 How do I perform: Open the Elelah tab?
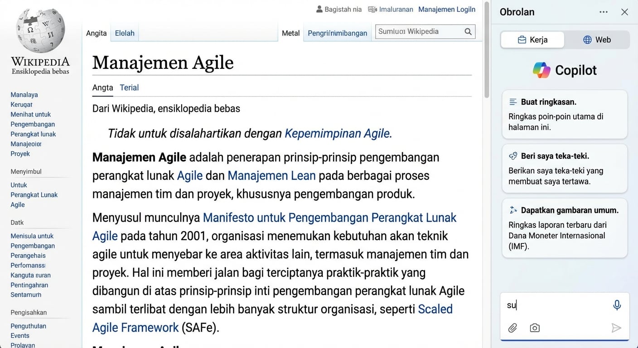(124, 33)
